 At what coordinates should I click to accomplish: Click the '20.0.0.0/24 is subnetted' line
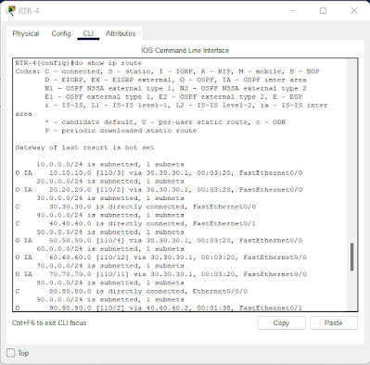click(x=110, y=182)
